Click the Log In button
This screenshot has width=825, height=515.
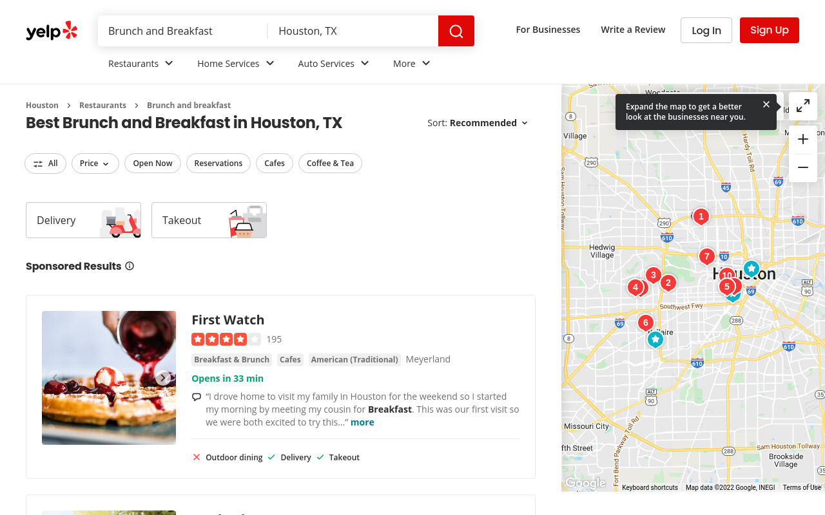[706, 30]
